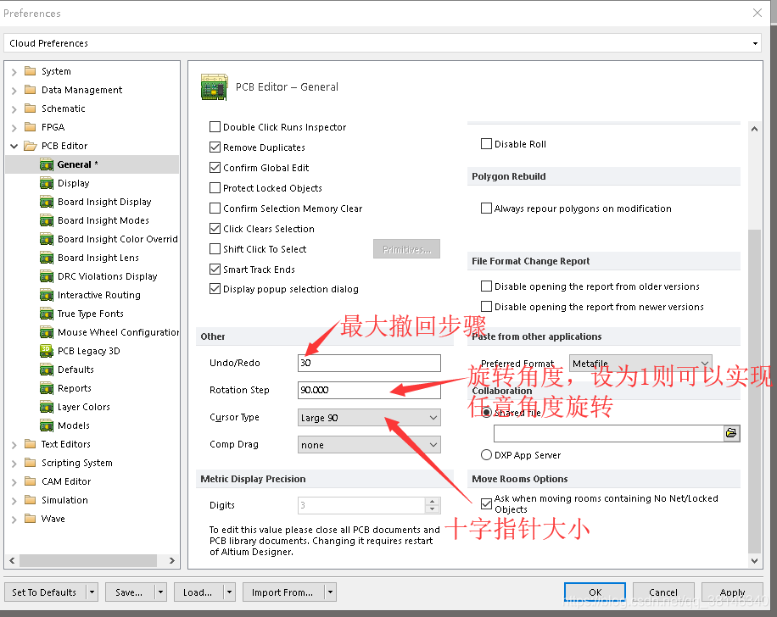Click the Models page icon

[x=47, y=425]
